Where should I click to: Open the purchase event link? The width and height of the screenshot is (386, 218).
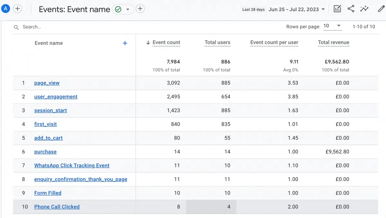point(45,152)
